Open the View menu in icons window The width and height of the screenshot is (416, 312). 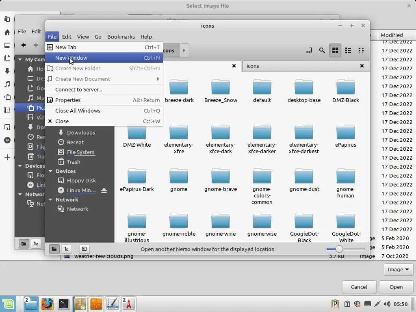tap(83, 37)
